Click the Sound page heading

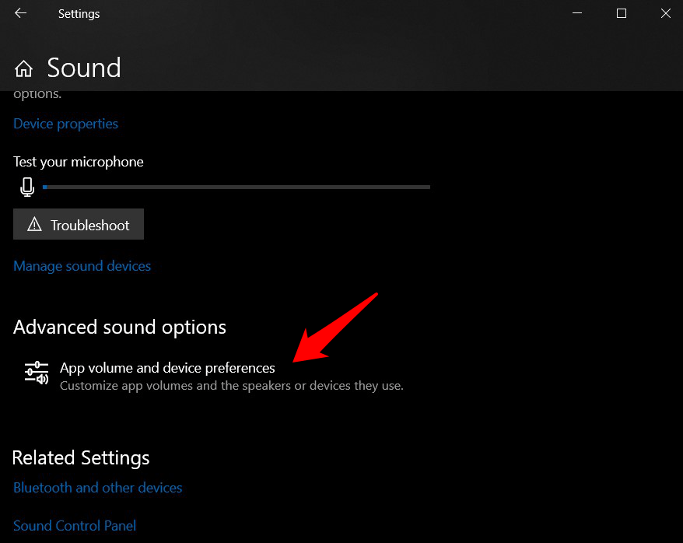(x=84, y=68)
